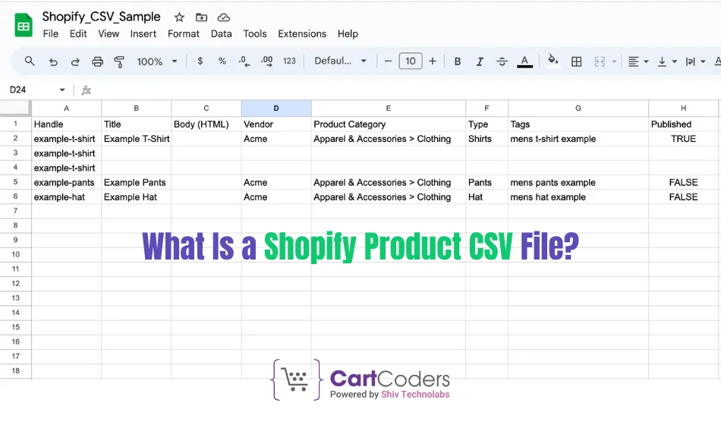The image size is (721, 428).
Task: Select column A header
Action: pyautogui.click(x=66, y=108)
